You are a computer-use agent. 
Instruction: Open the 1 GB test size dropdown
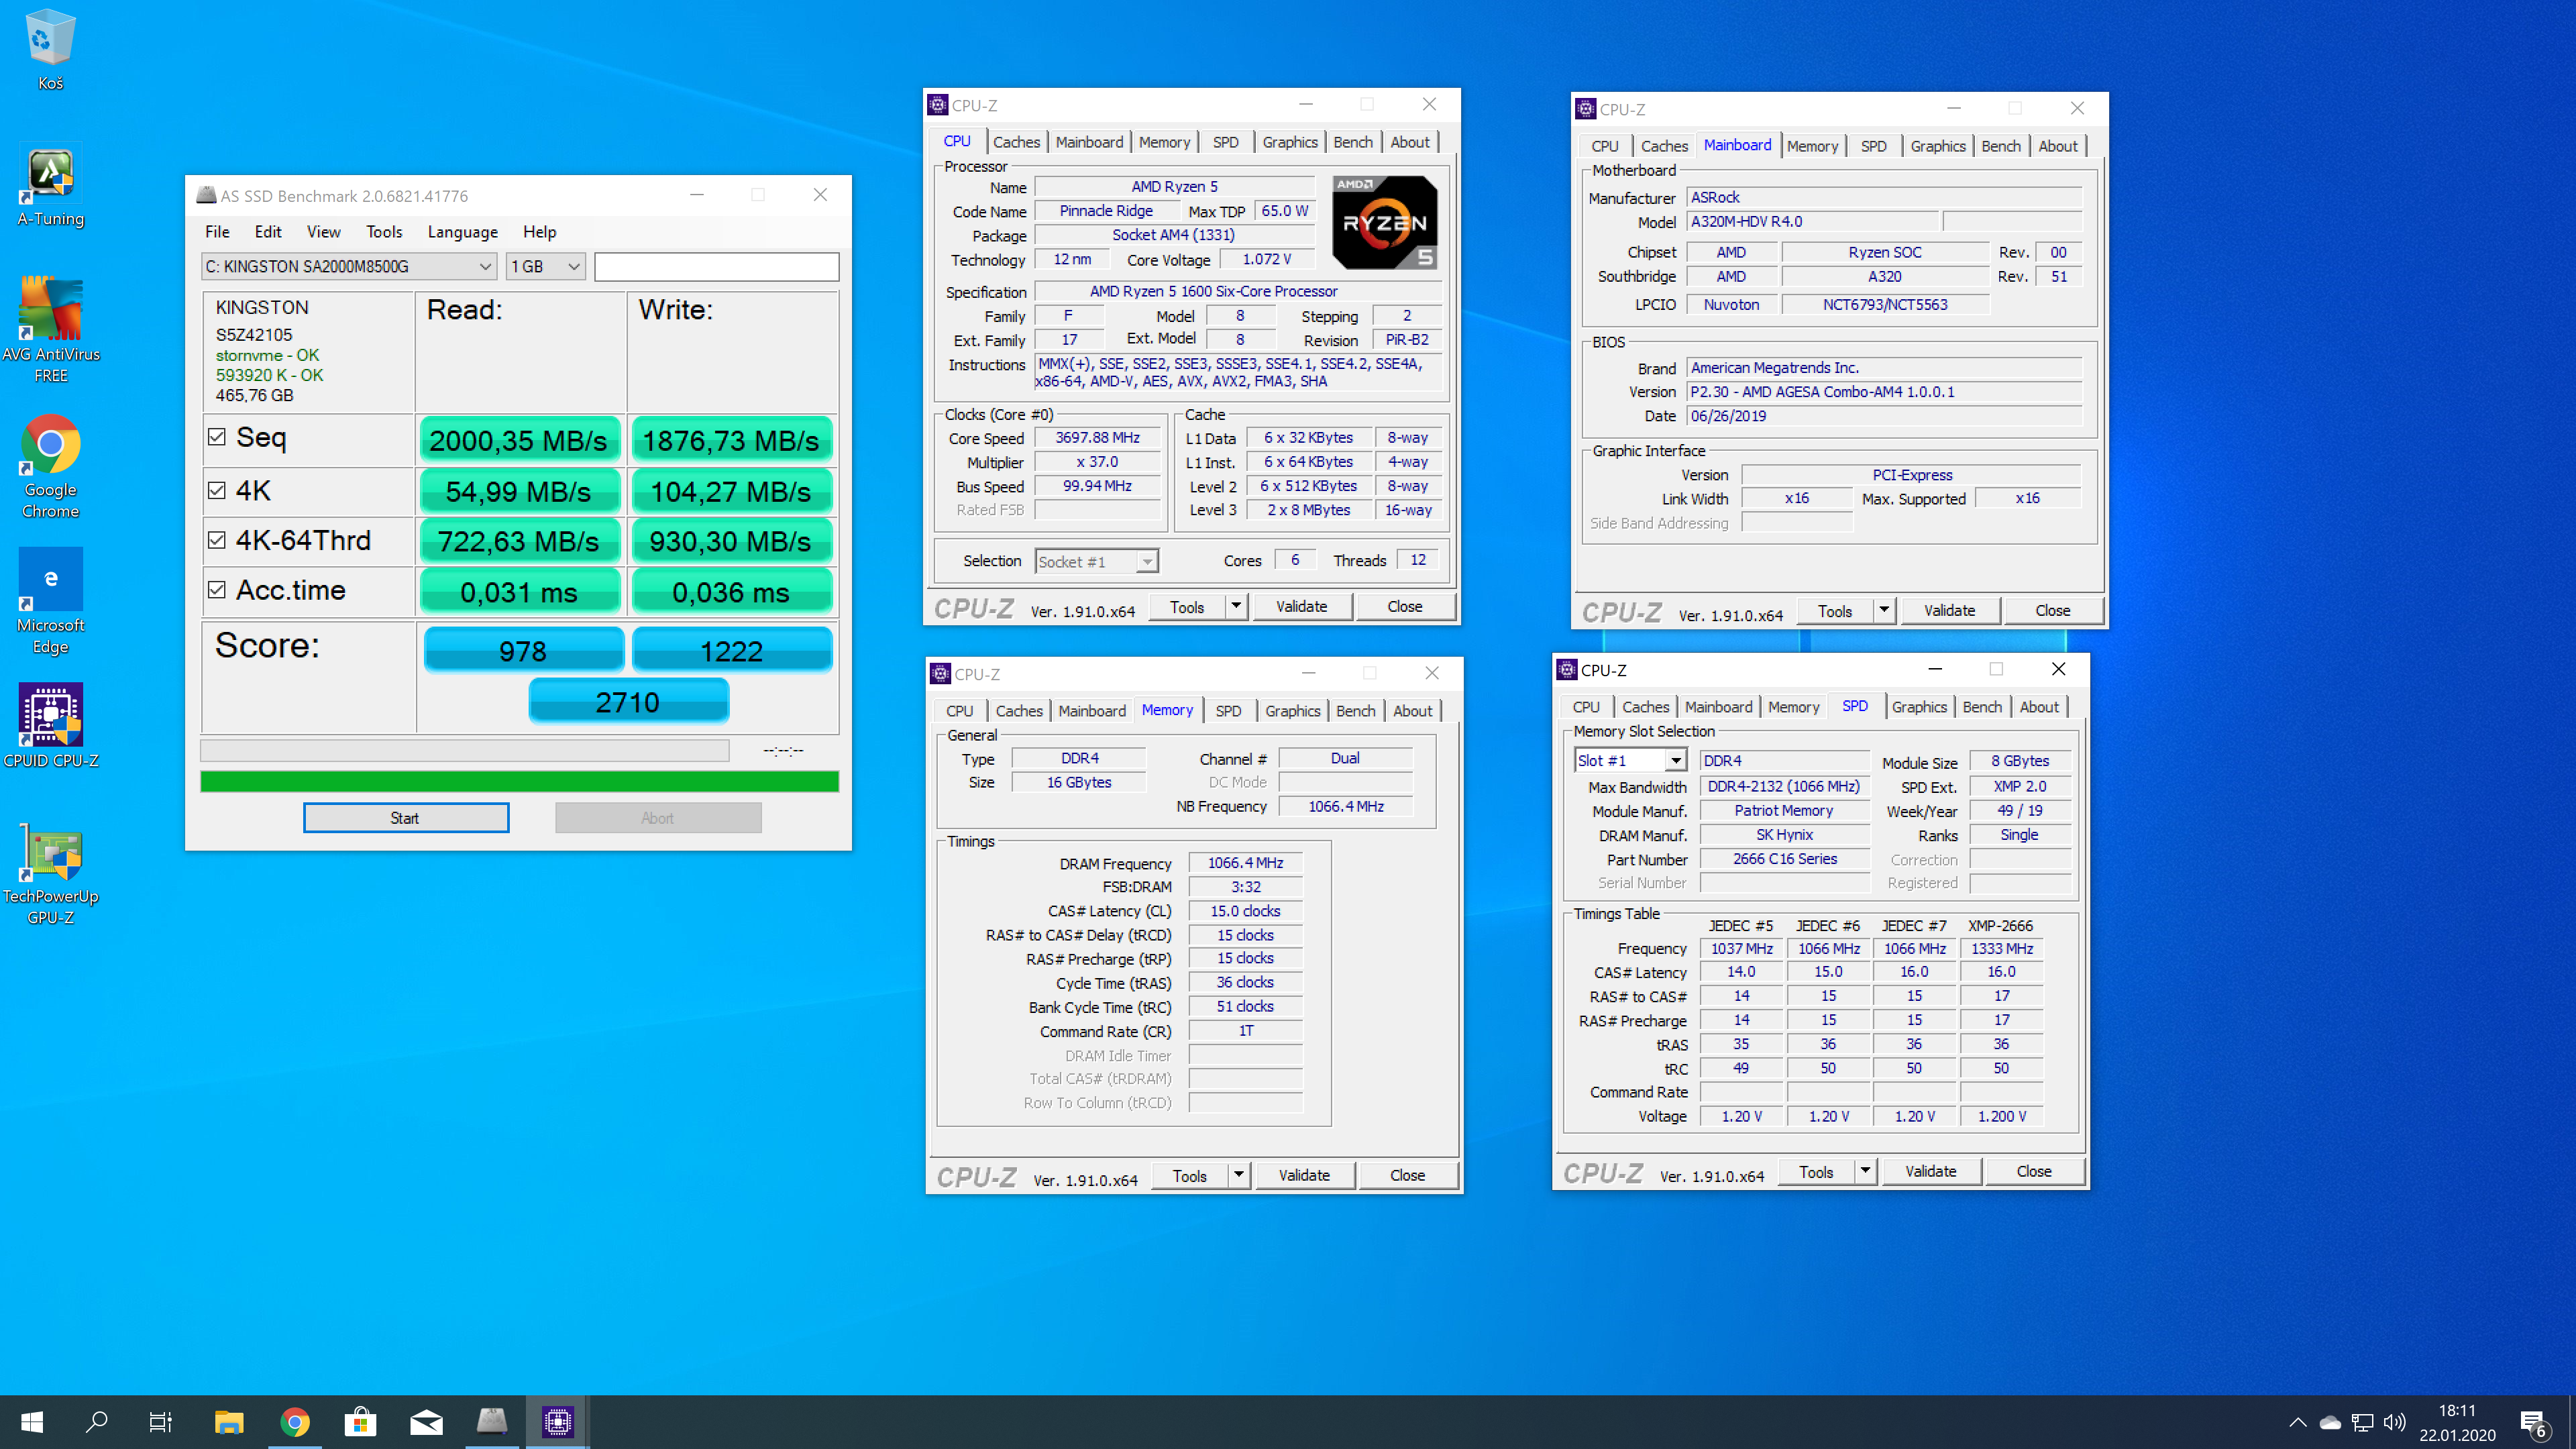tap(545, 266)
